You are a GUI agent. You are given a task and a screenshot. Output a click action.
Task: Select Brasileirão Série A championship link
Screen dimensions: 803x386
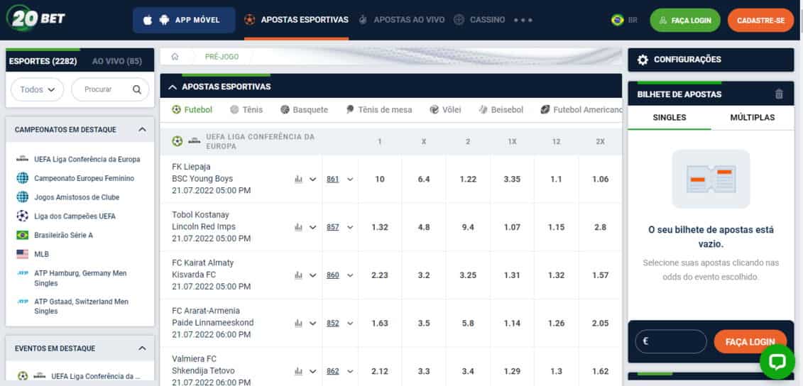click(x=64, y=235)
